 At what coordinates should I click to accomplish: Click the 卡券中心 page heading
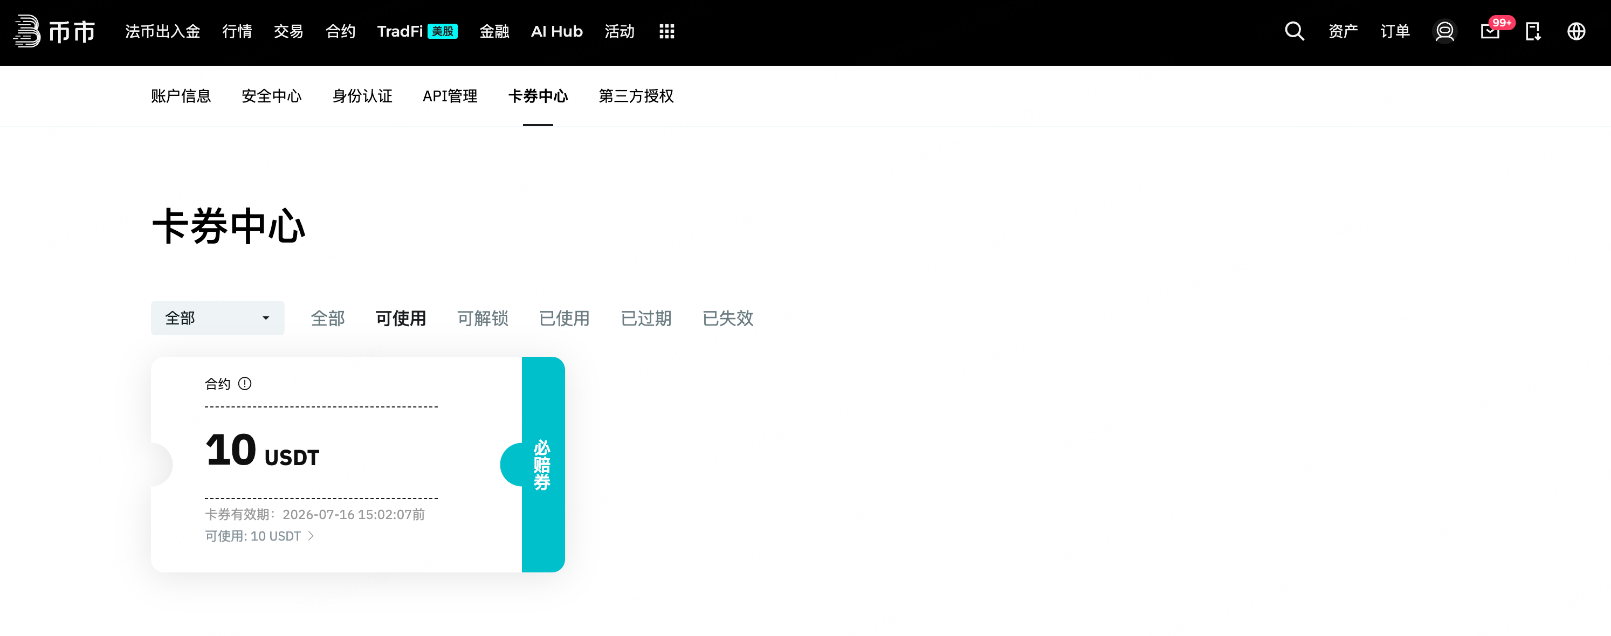(229, 226)
